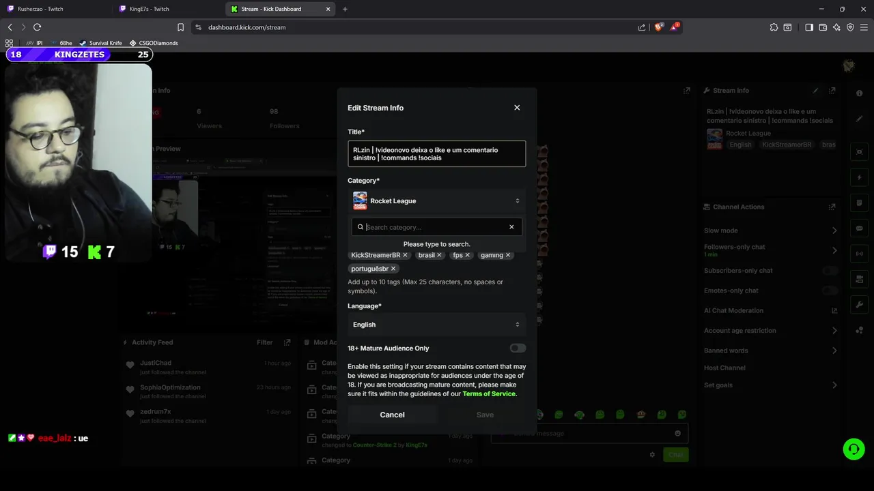Open AI Chat Moderation external link
This screenshot has height=491, width=874.
(x=834, y=310)
